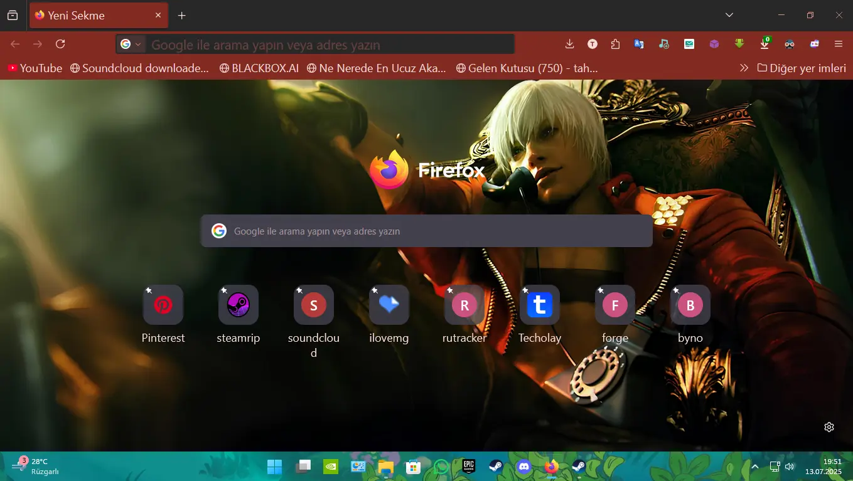Go forward with the forward arrow

point(38,44)
